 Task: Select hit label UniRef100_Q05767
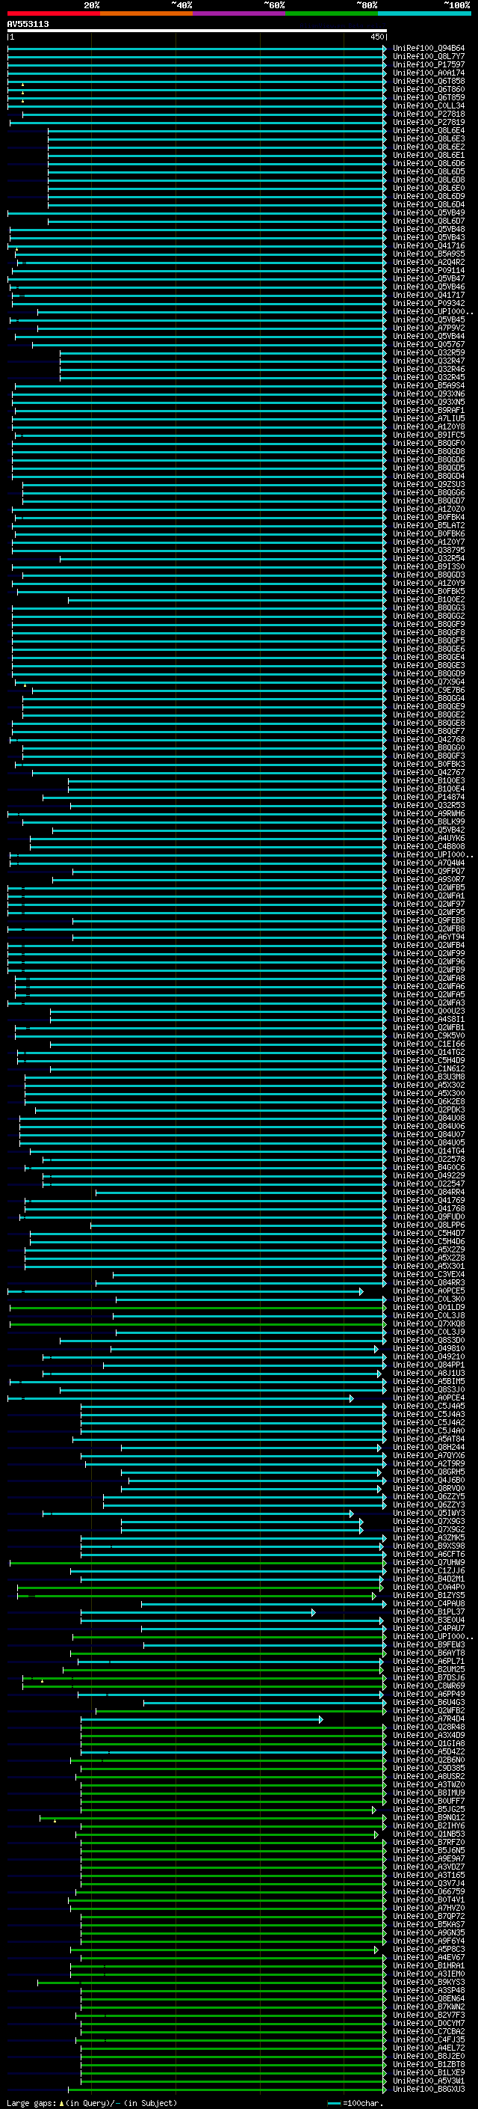[x=428, y=345]
